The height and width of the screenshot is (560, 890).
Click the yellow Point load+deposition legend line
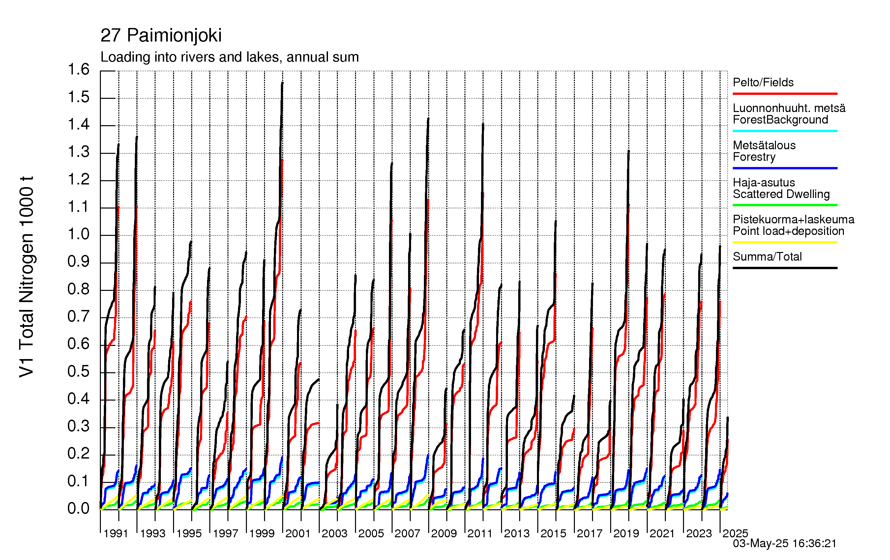pyautogui.click(x=785, y=242)
